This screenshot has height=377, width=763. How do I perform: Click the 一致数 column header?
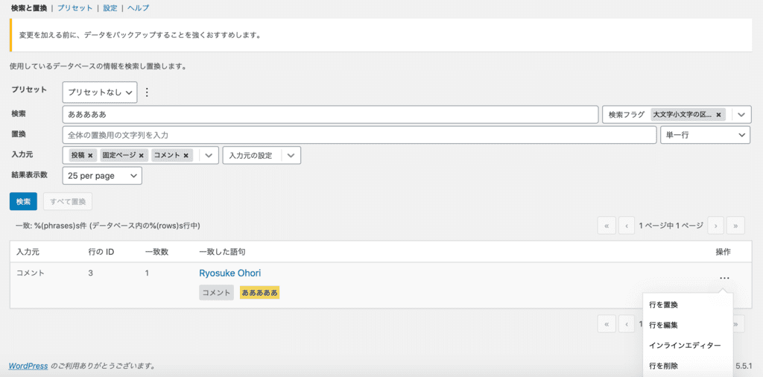pos(156,252)
